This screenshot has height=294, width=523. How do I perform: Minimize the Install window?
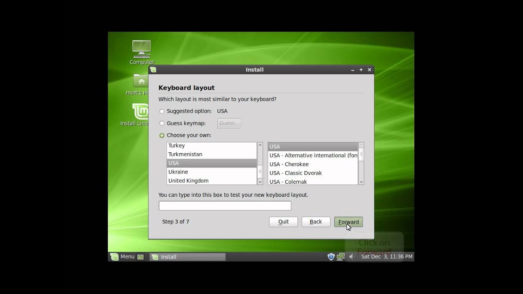[x=353, y=70]
